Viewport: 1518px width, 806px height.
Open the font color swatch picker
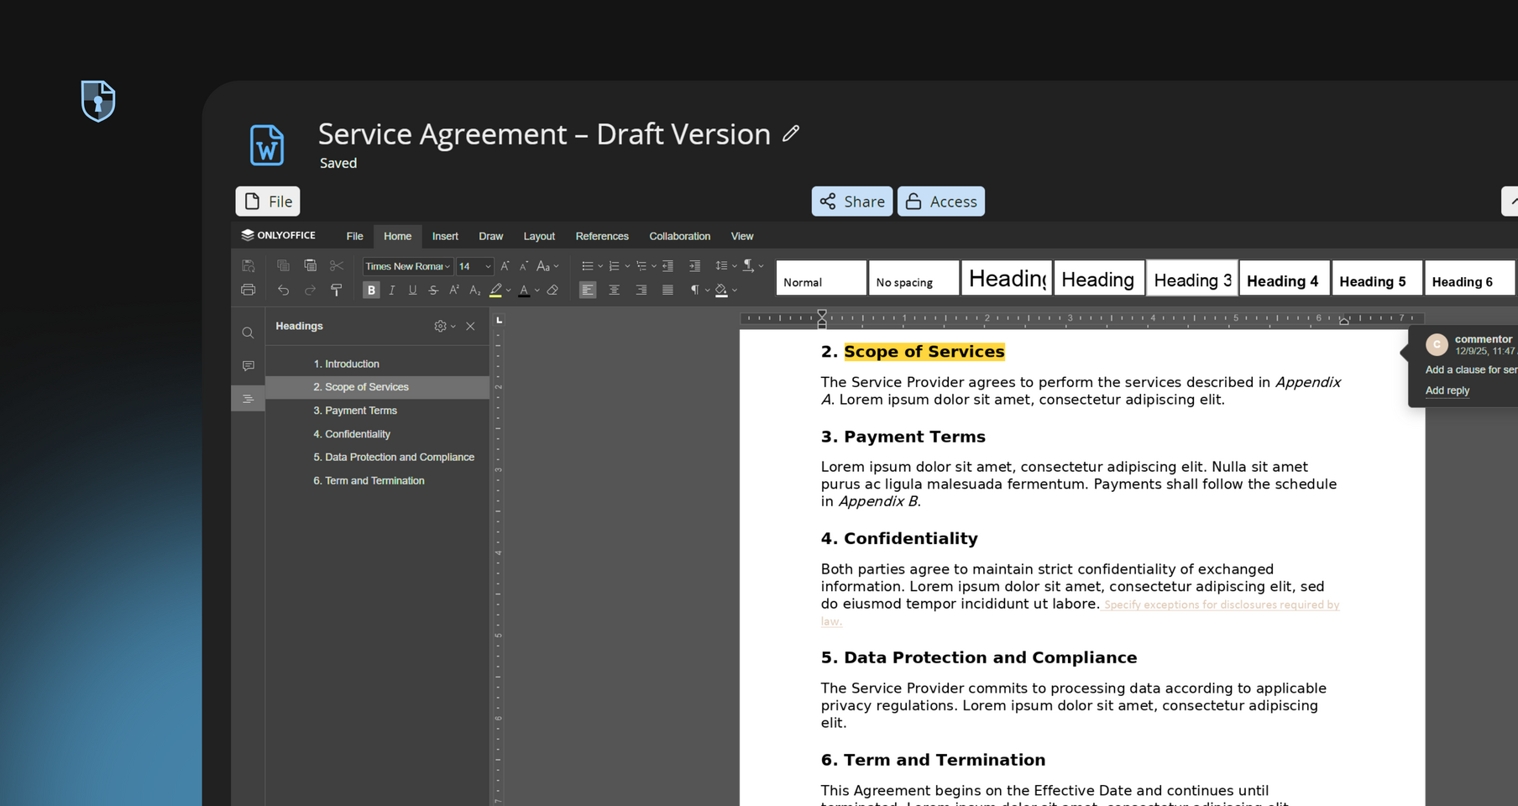tap(525, 290)
